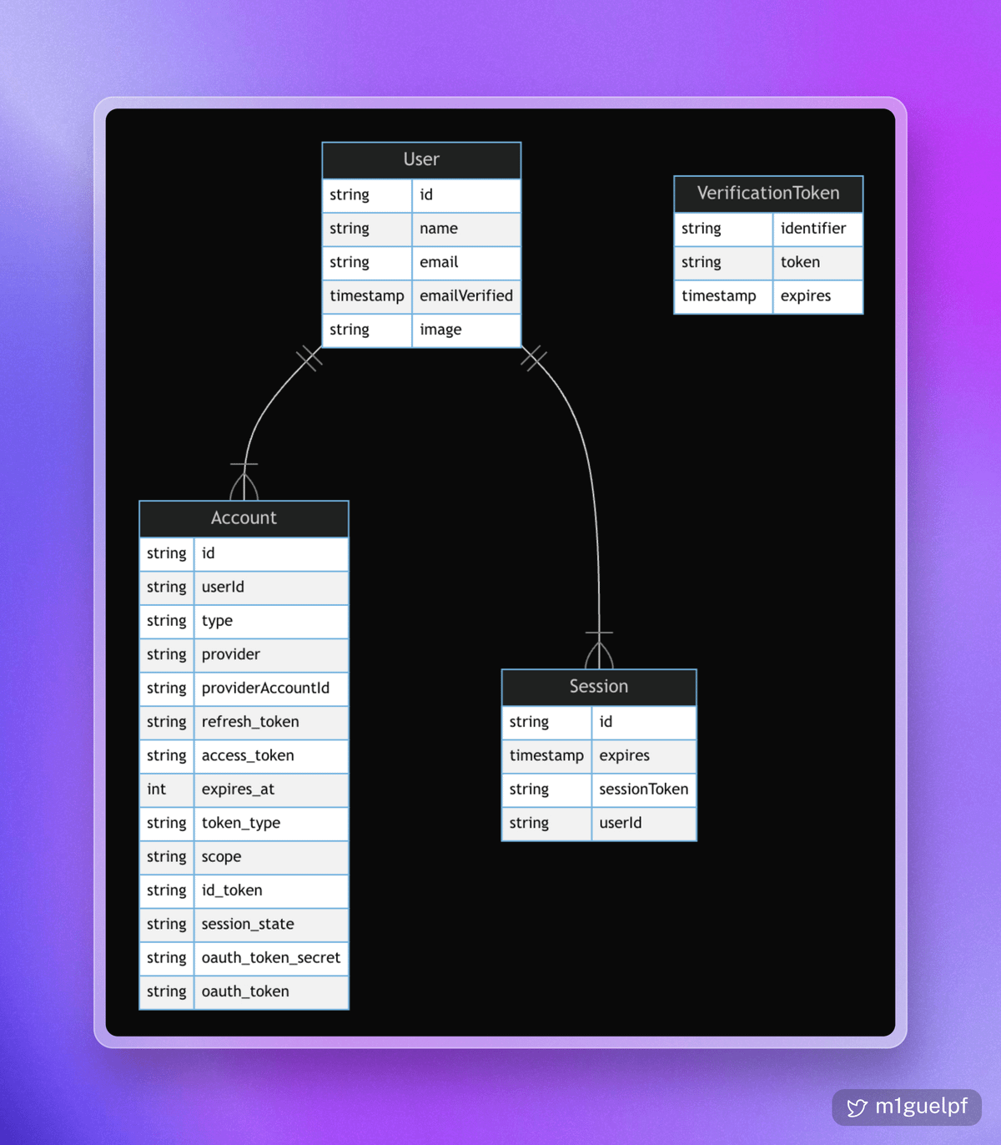
Task: Select the token field in VerificationToken
Action: pos(800,262)
